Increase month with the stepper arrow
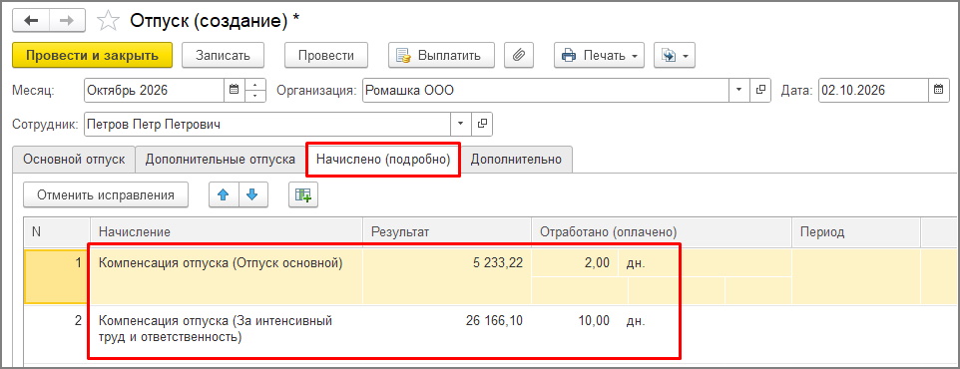Screen dimensions: 960x369 click(x=255, y=85)
